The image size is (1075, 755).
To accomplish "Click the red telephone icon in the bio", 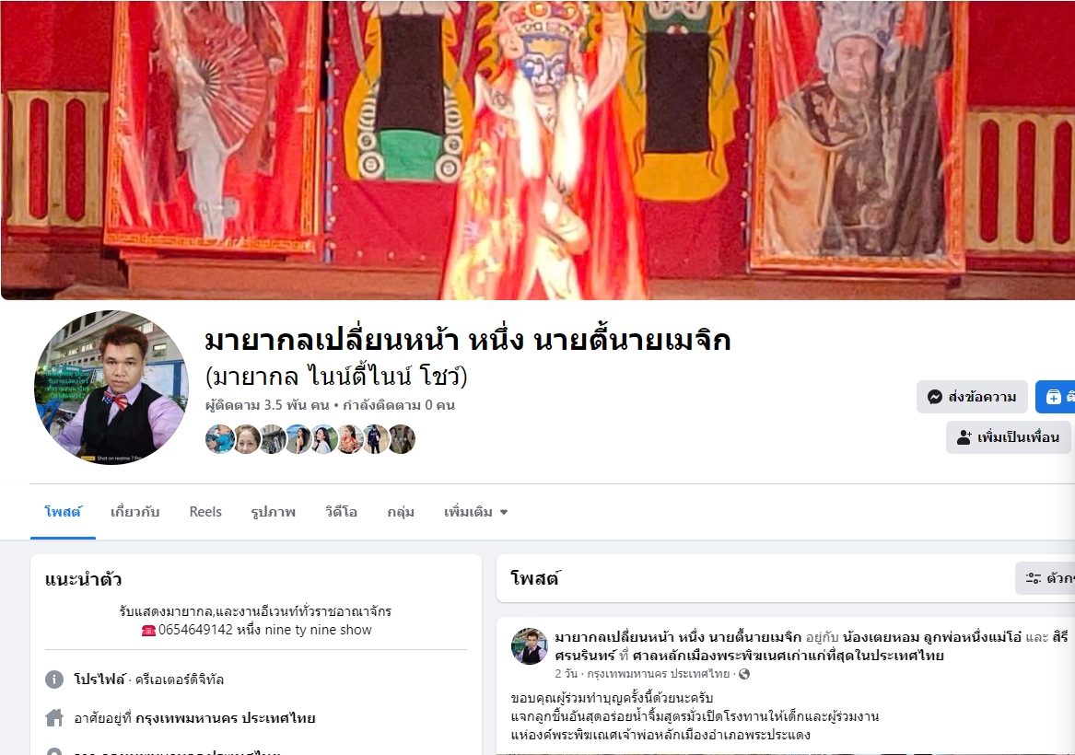I will point(148,631).
